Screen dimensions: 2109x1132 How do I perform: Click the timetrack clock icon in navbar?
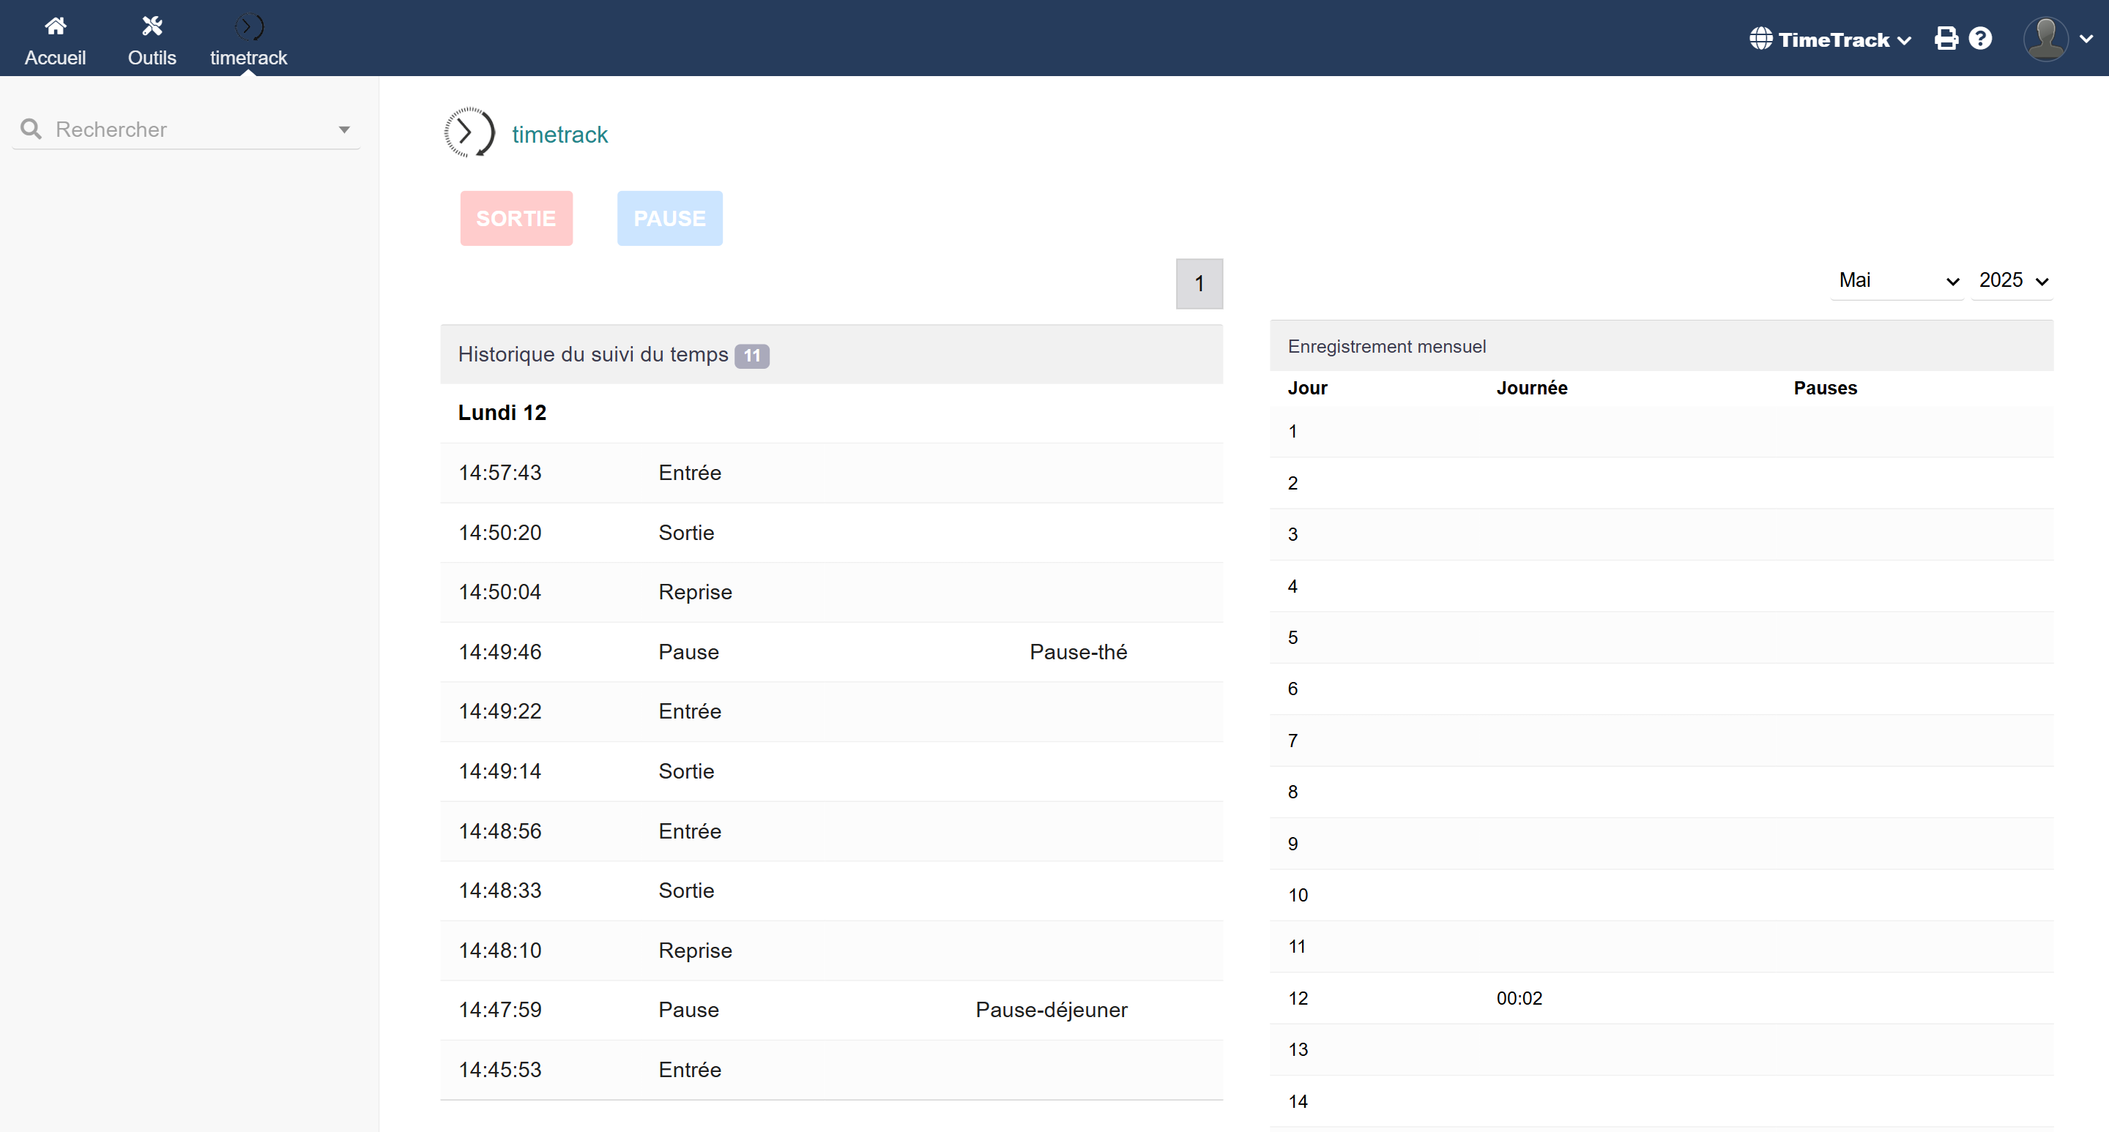click(248, 27)
